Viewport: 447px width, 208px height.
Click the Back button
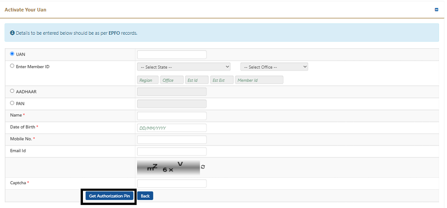(145, 196)
